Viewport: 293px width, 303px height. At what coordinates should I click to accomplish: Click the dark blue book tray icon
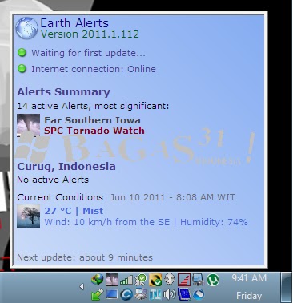point(184,294)
